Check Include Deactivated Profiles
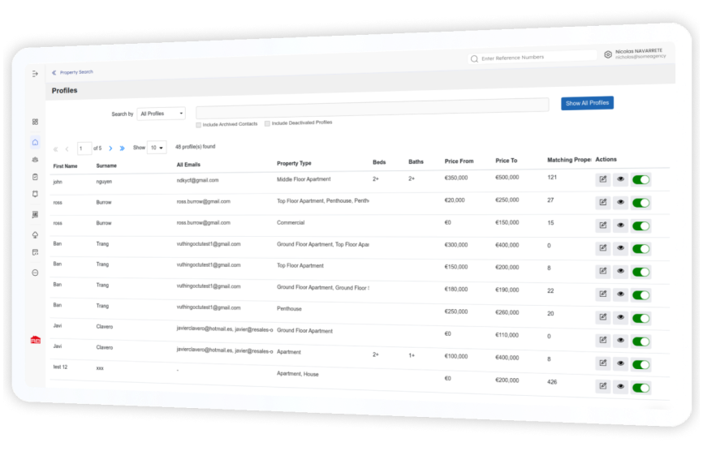Screen dimensions: 703x451 click(x=267, y=123)
